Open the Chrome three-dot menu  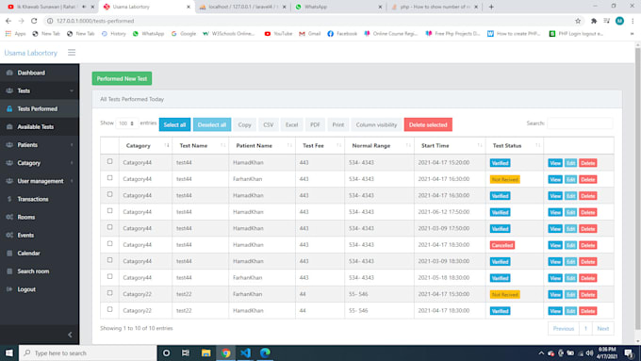[633, 21]
